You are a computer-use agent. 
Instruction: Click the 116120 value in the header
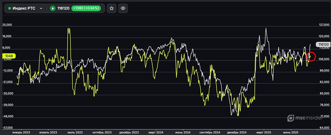tap(63, 8)
